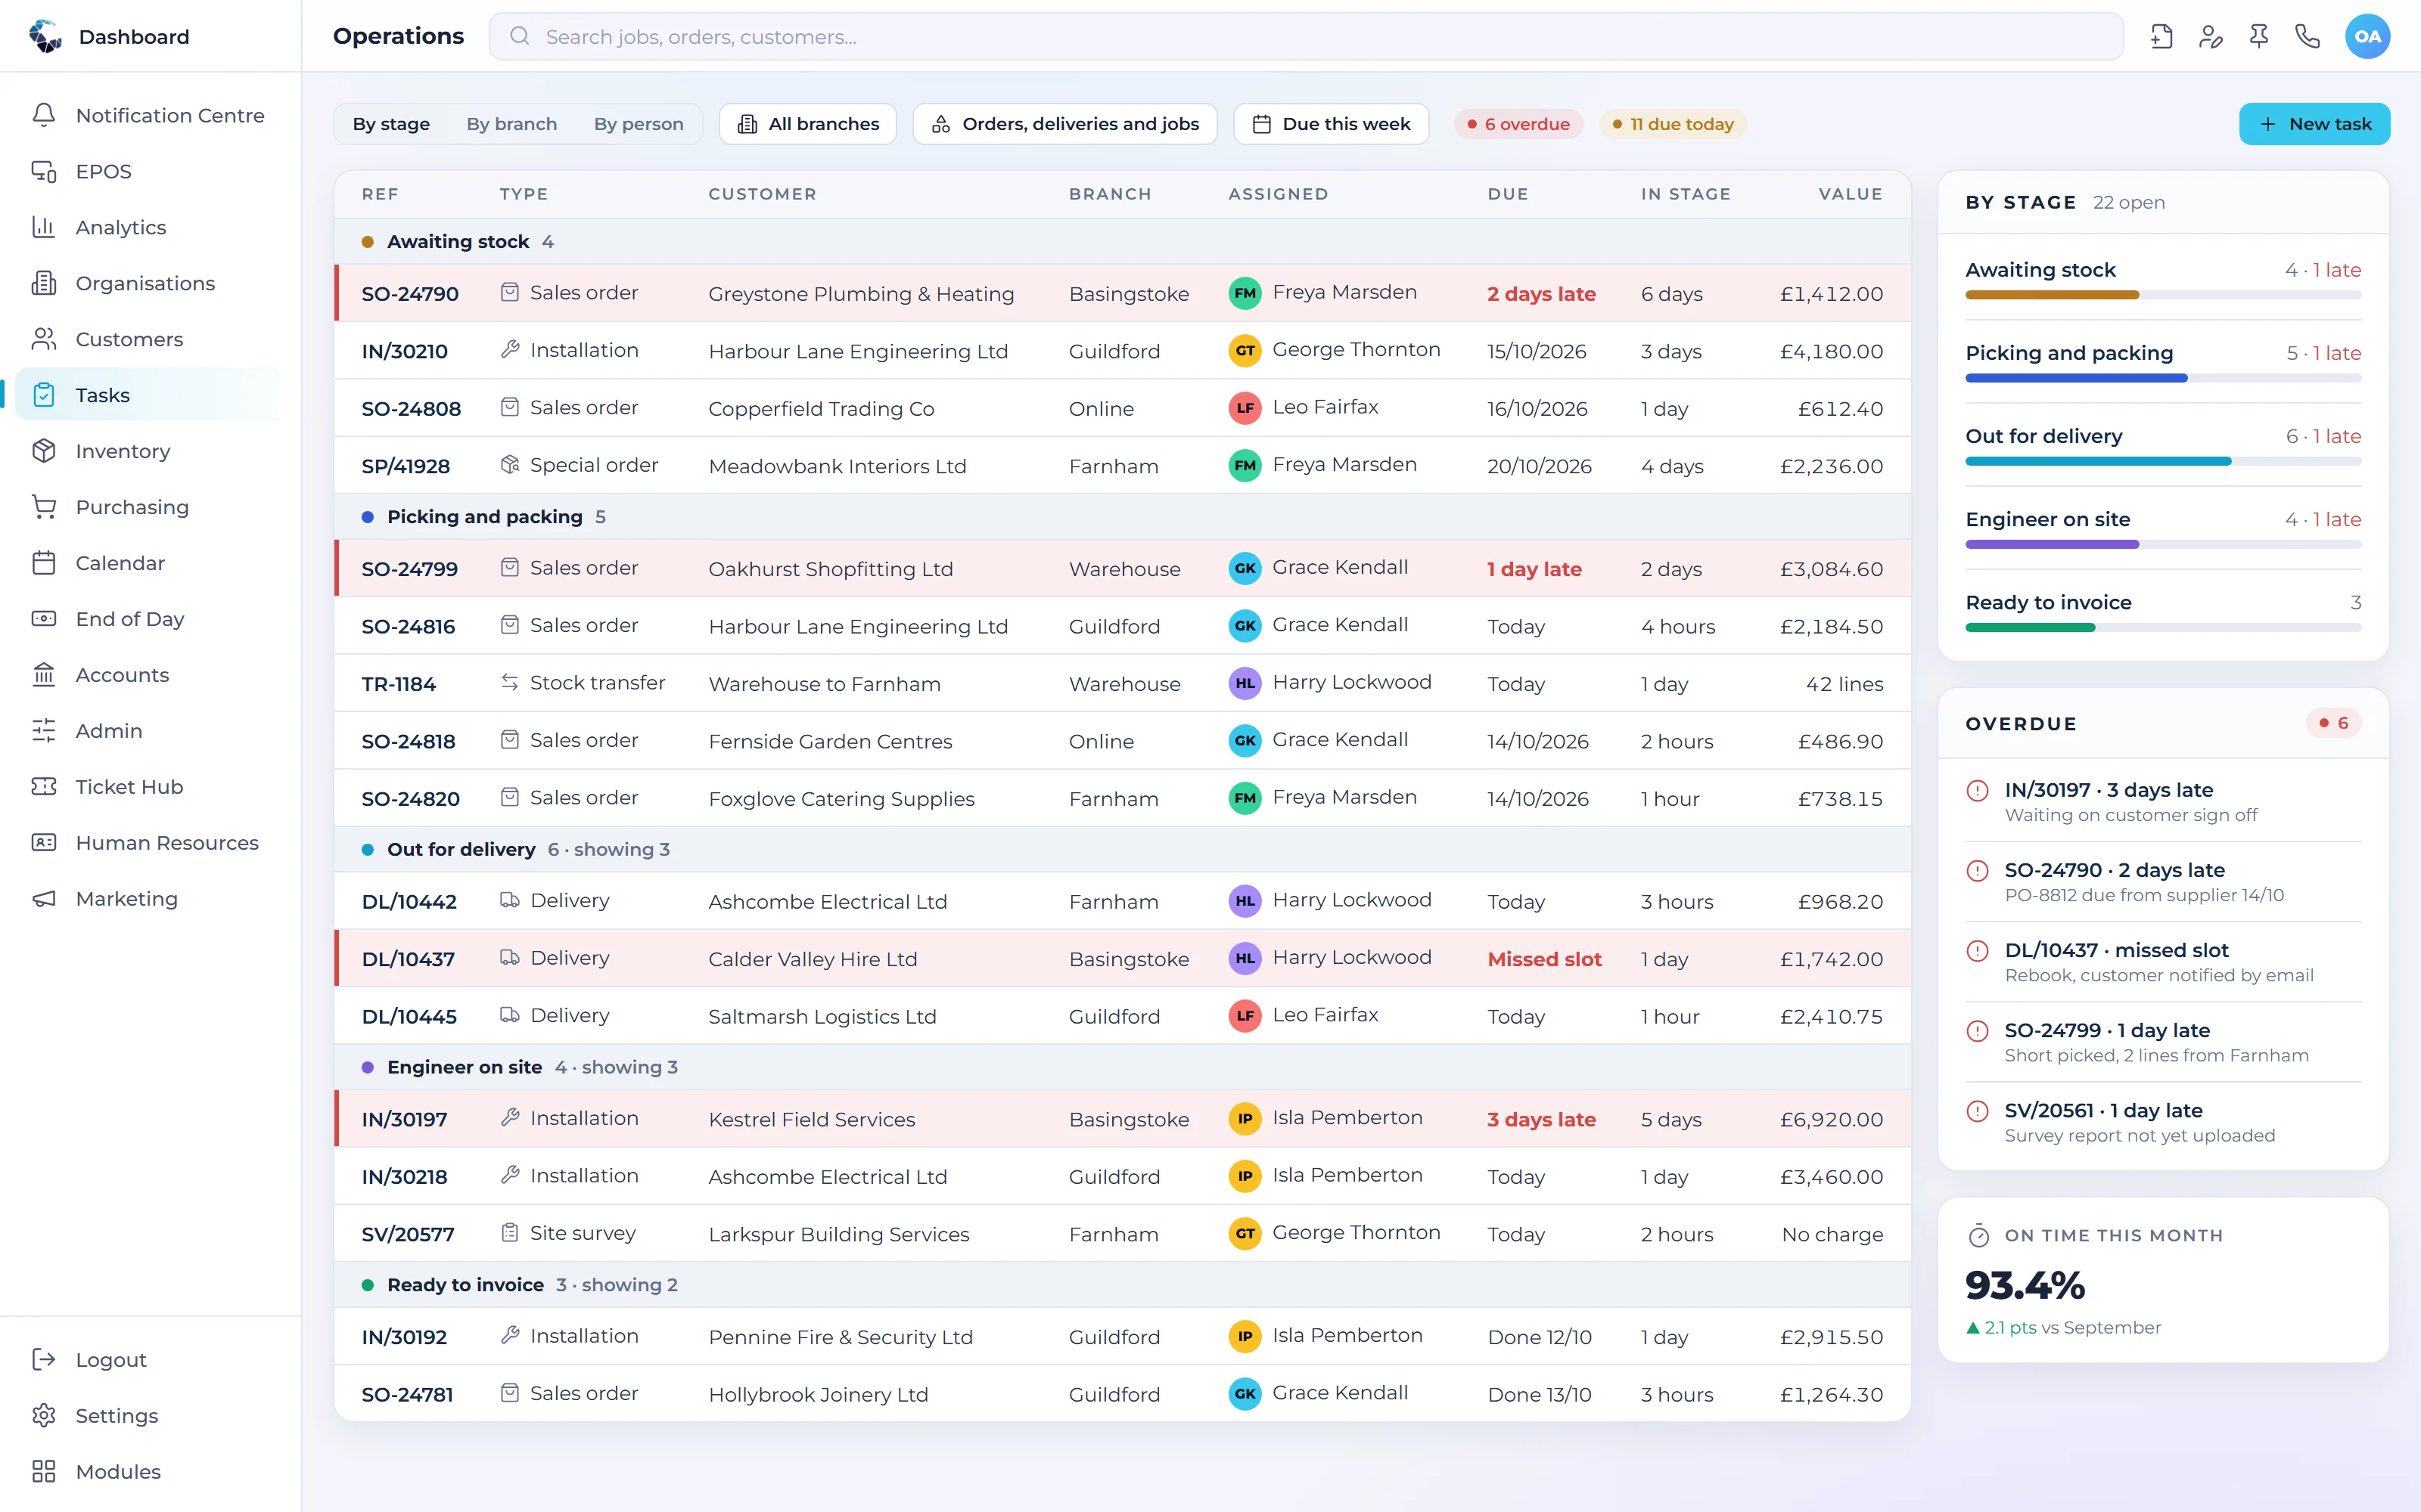The width and height of the screenshot is (2421, 1512).
Task: Click the Out for delivery progress bar
Action: click(2163, 461)
